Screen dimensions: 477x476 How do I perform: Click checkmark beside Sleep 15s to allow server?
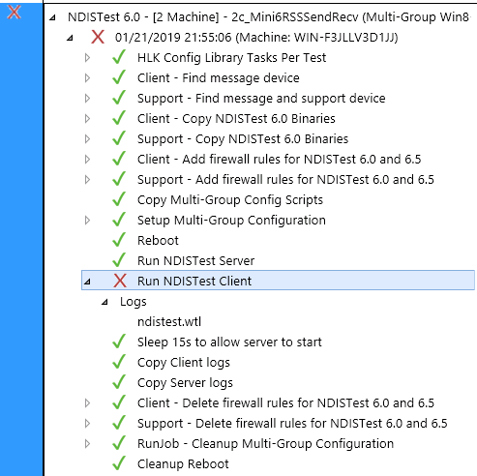point(119,342)
